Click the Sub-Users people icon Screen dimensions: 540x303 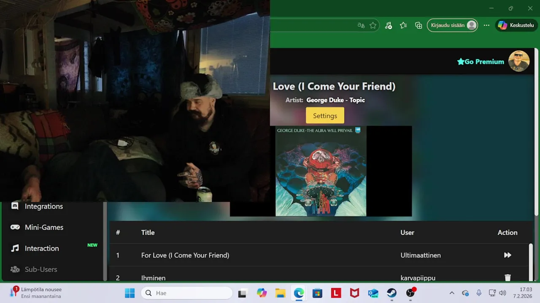pyautogui.click(x=15, y=269)
